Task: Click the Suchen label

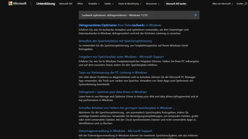Action: 240,4
